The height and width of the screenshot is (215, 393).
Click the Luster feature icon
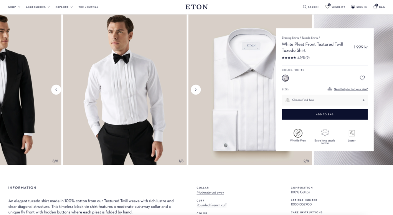tap(352, 133)
